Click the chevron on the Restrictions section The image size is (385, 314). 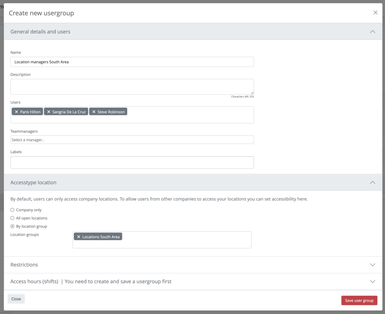click(373, 264)
